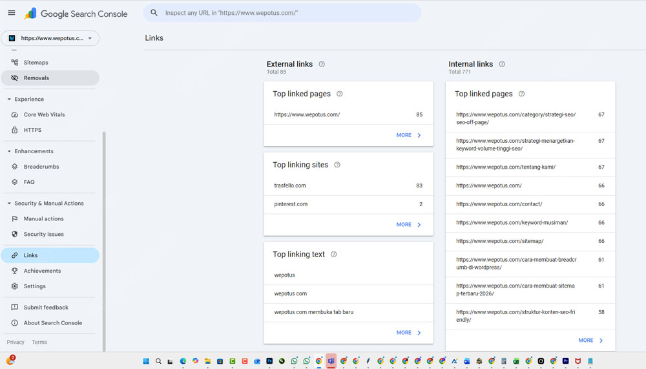Image resolution: width=646 pixels, height=369 pixels.
Task: Show help for internal Top linked pages
Action: [521, 94]
